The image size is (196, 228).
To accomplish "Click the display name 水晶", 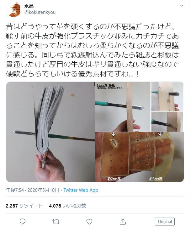I will coord(29,6).
